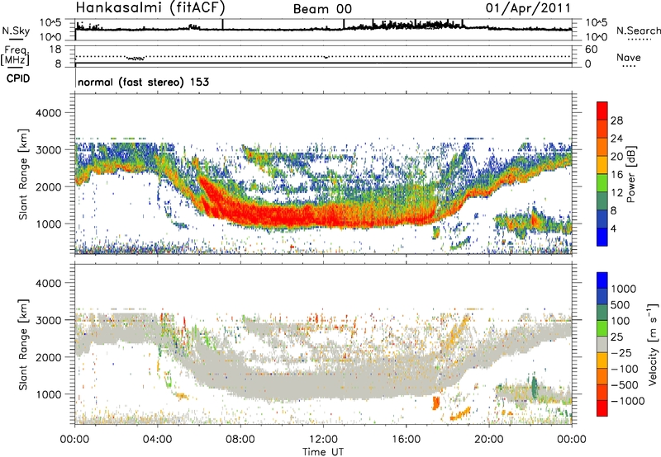Viewport: 661px width, 457px height.
Task: Click the 'Hankasalmi (fitACF)' title text
Action: click(150, 7)
